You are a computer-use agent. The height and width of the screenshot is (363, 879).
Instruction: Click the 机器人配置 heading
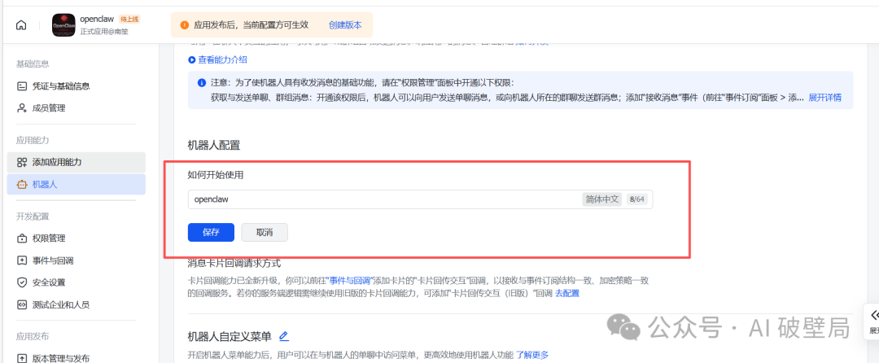click(x=213, y=146)
